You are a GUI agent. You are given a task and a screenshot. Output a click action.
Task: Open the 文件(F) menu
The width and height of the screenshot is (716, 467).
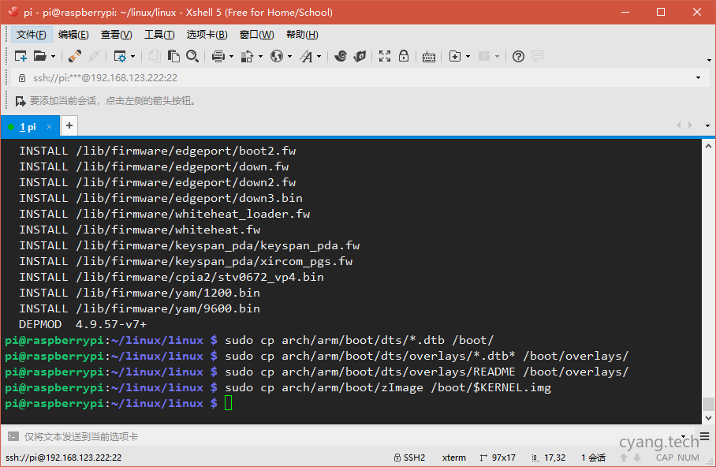[32, 35]
